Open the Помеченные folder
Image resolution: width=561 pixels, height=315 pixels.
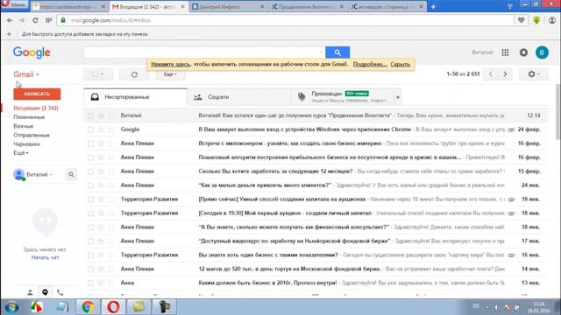point(29,117)
